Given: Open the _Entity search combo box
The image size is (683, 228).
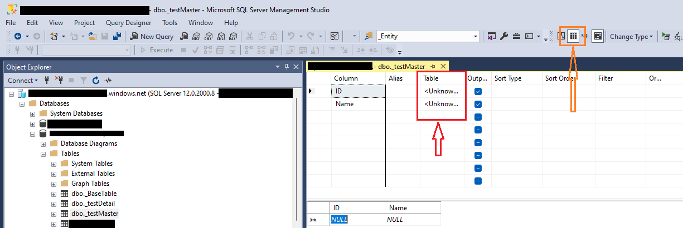Looking at the screenshot, I should tap(428, 36).
